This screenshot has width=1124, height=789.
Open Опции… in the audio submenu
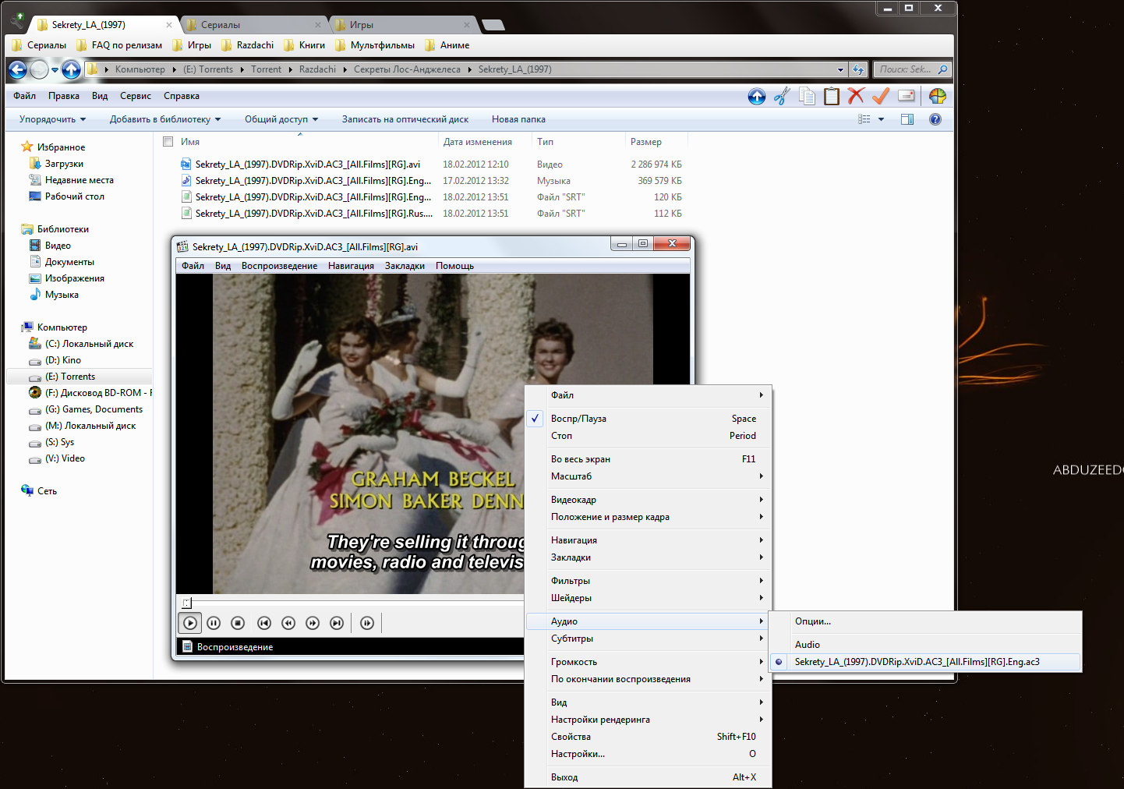pos(924,621)
